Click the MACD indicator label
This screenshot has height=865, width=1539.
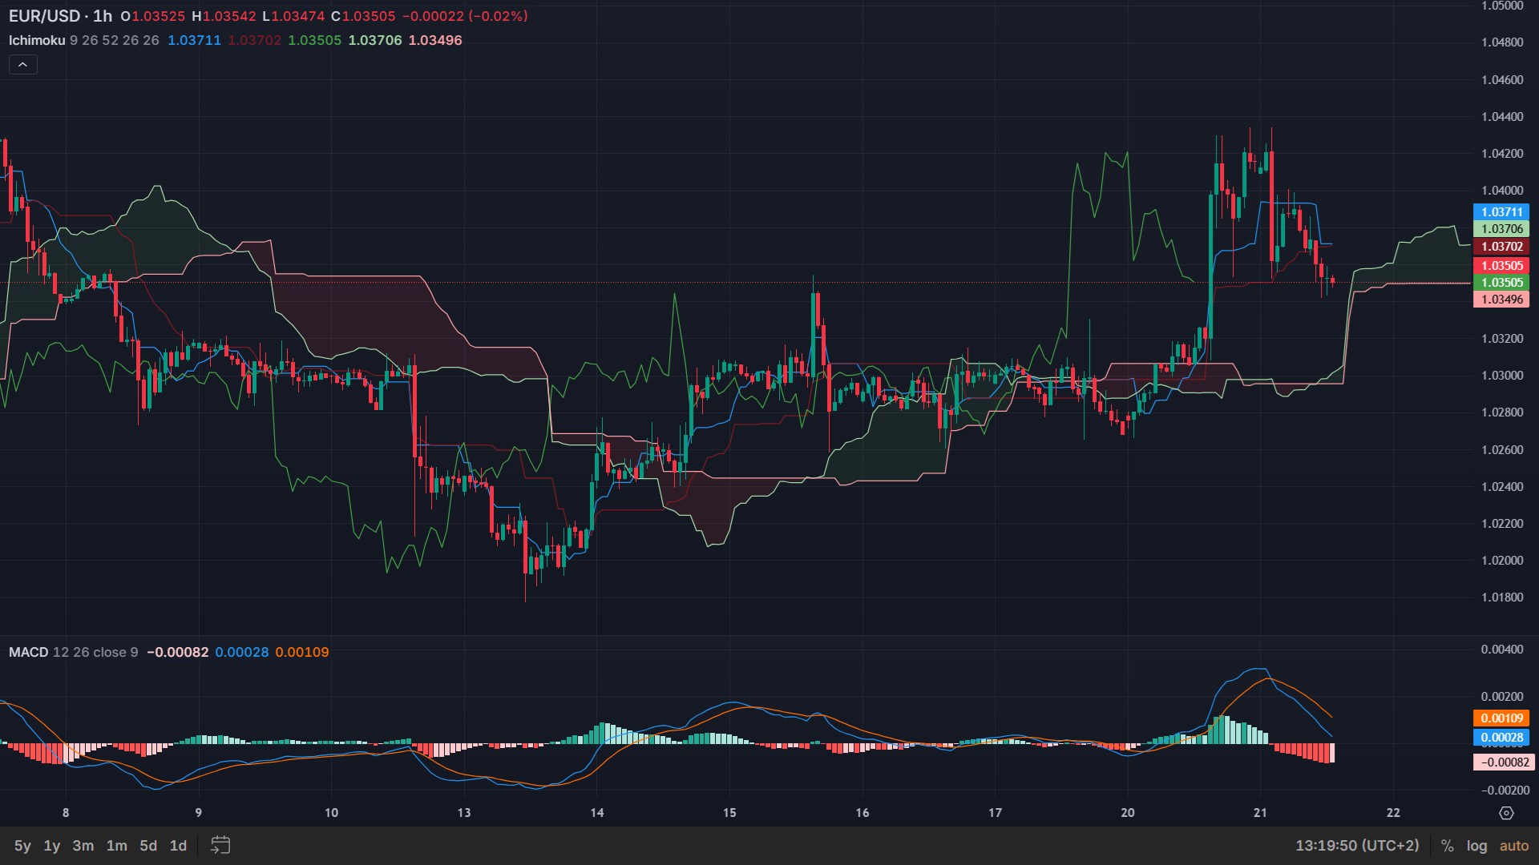pos(29,652)
